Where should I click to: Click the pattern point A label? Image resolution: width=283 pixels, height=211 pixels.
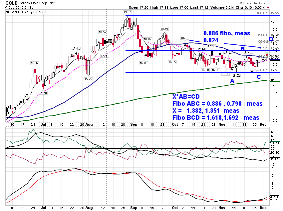pos(232,81)
